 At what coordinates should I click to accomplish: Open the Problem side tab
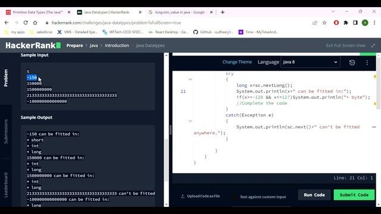click(6, 78)
